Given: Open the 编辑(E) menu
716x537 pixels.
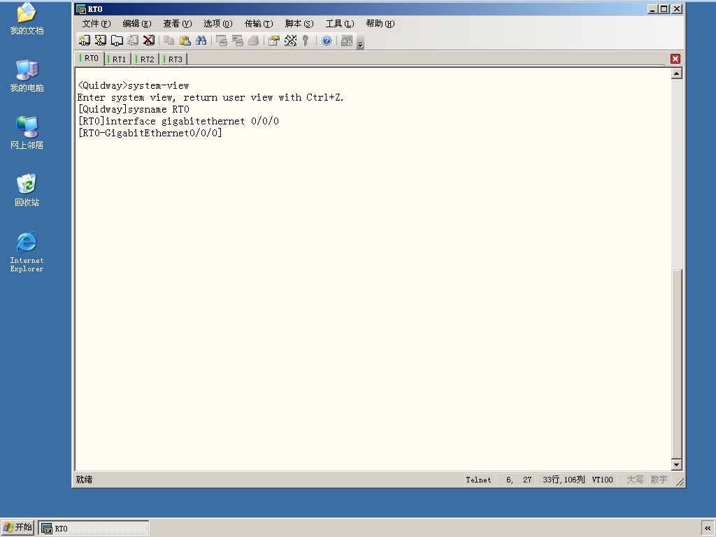Looking at the screenshot, I should (137, 24).
